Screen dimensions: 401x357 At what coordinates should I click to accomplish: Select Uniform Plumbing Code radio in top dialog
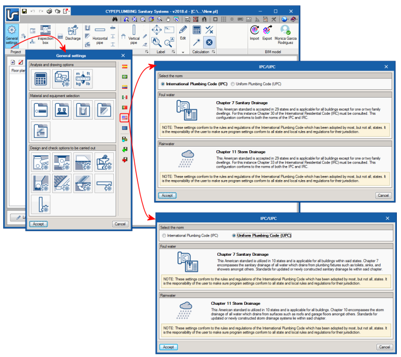[x=233, y=84]
